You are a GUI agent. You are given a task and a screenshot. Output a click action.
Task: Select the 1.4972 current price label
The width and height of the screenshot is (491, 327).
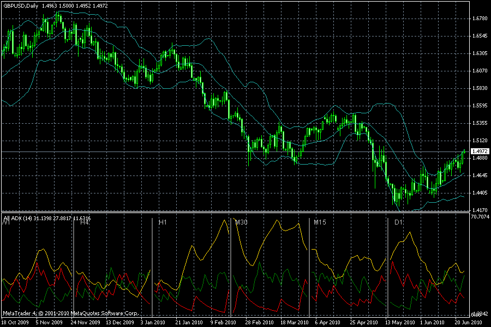(x=480, y=152)
